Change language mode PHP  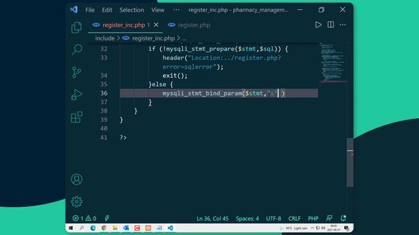coord(313,219)
